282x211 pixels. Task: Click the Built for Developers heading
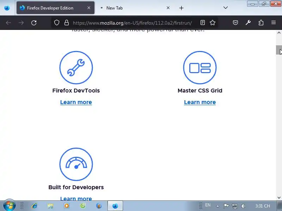pos(76,187)
